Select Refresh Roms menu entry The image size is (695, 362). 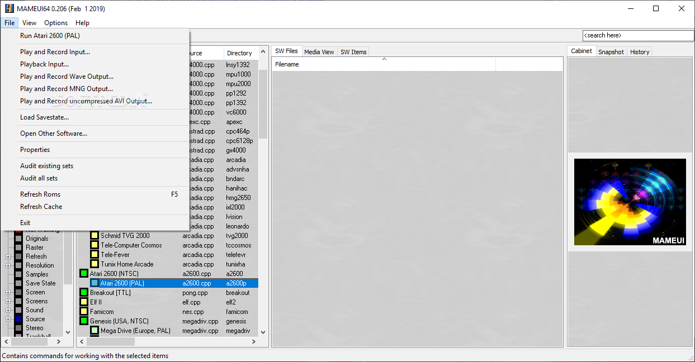(95, 194)
